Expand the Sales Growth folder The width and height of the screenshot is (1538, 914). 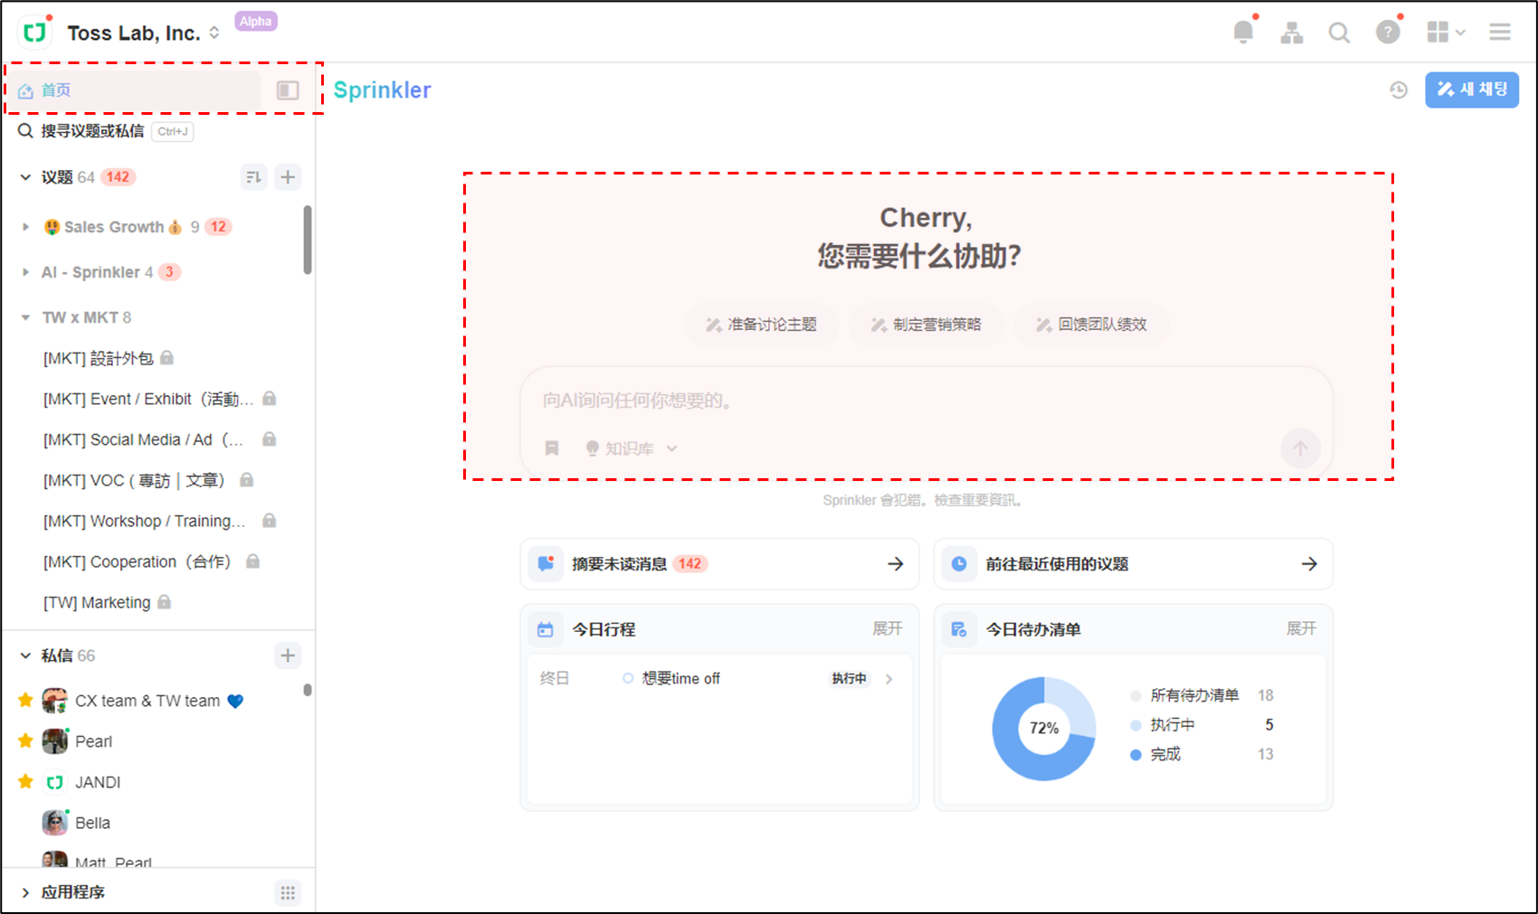point(25,227)
